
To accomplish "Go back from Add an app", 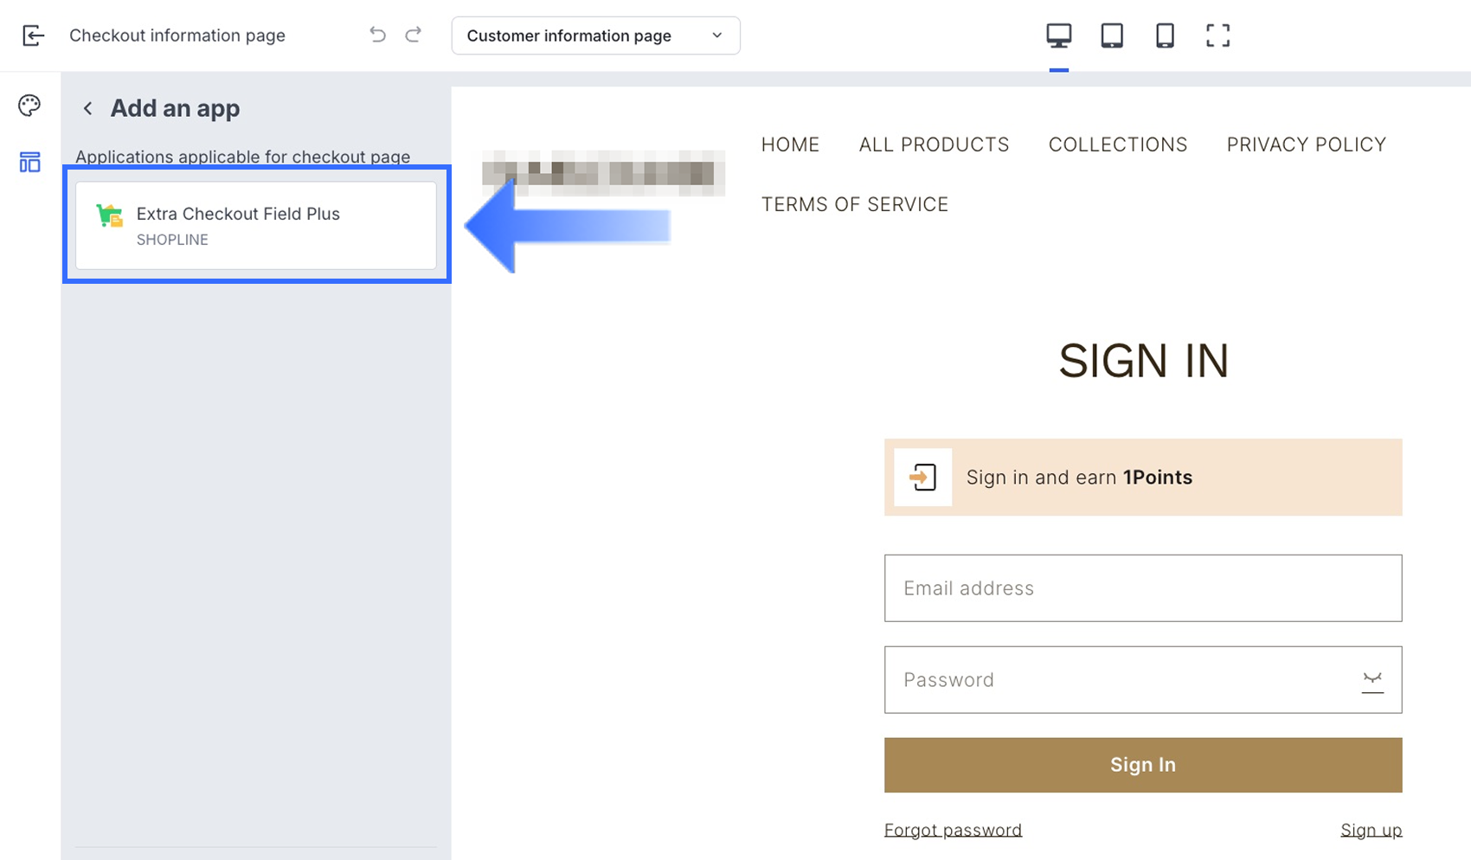I will tap(87, 108).
